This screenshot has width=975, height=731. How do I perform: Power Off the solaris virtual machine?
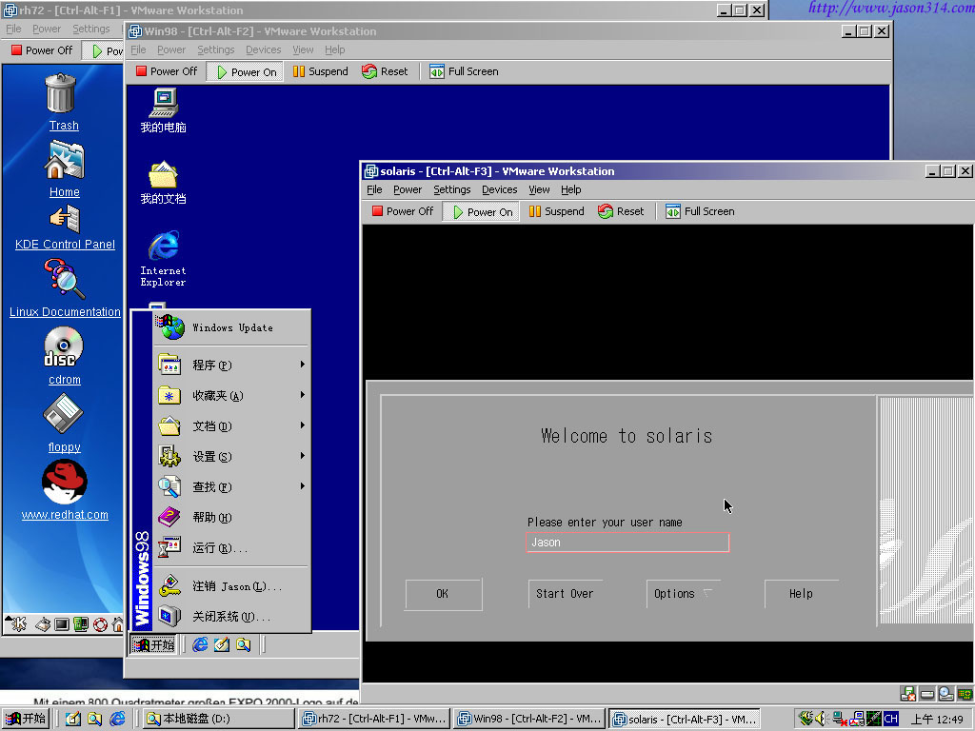coord(402,211)
